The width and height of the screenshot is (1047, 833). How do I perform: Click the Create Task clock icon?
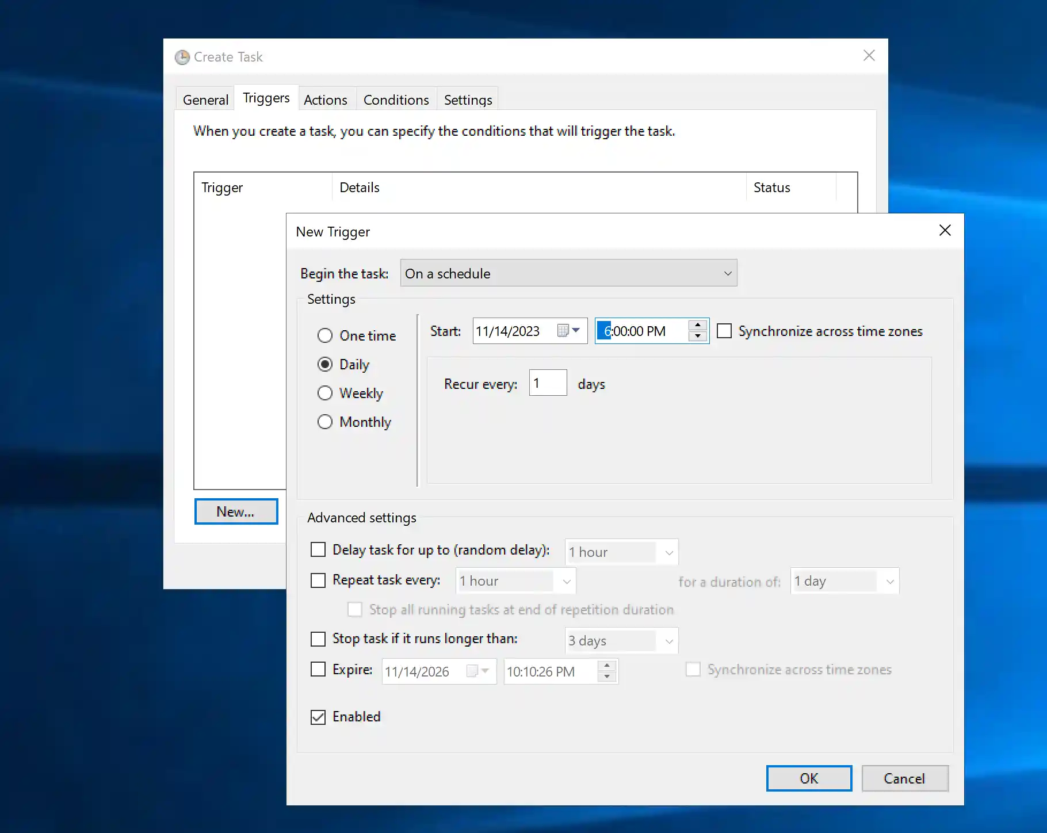pyautogui.click(x=182, y=57)
